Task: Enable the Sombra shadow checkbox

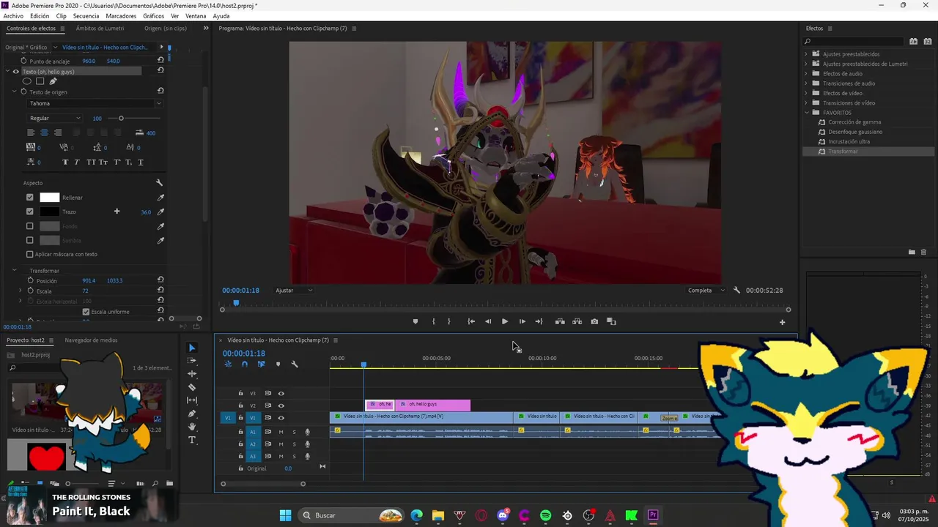Action: (x=30, y=240)
